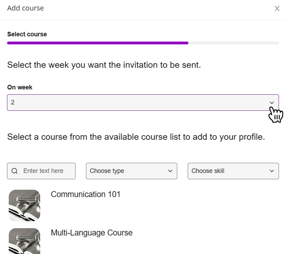Click the Select course step heading
Image resolution: width=287 pixels, height=254 pixels.
click(x=27, y=34)
